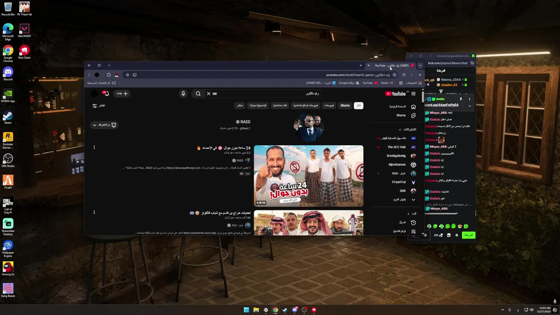Open Google Chrome desktop shortcut

point(8,53)
